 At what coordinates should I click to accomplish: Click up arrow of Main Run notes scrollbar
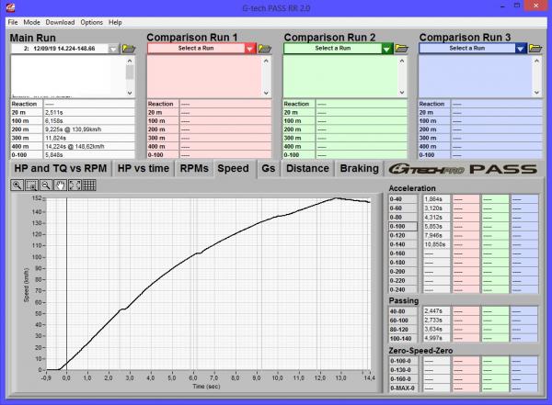point(130,61)
